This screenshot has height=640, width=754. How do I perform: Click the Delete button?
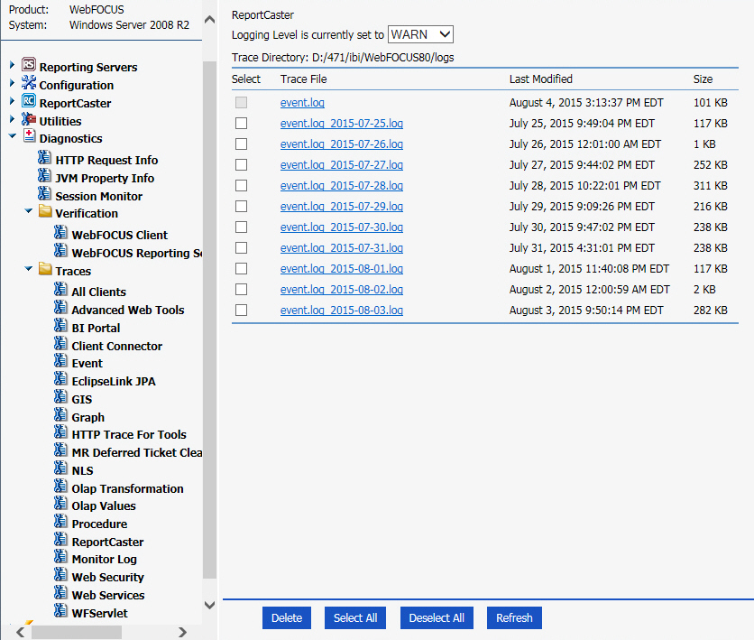pyautogui.click(x=287, y=617)
